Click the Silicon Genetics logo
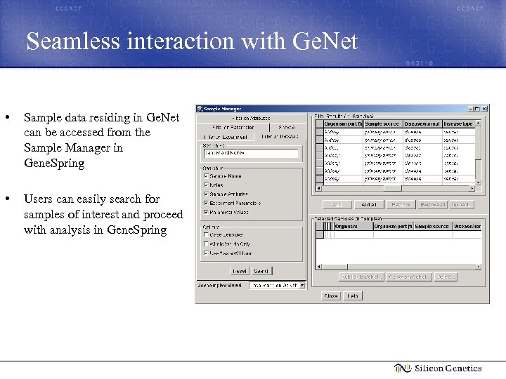The width and height of the screenshot is (506, 379). coord(438,368)
